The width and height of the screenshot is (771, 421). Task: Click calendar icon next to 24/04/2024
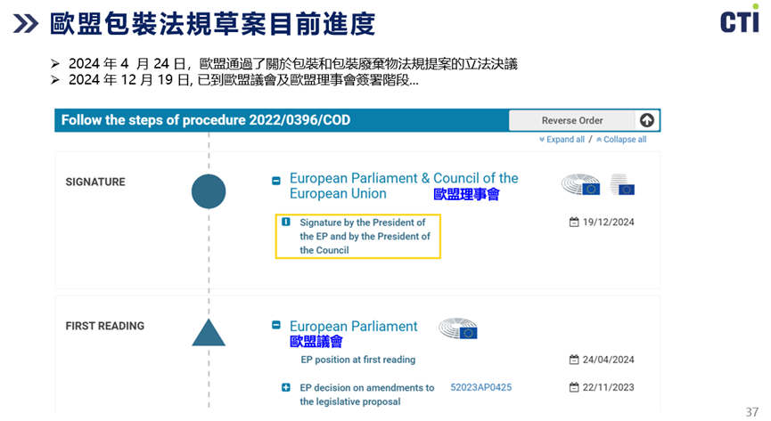[574, 360]
